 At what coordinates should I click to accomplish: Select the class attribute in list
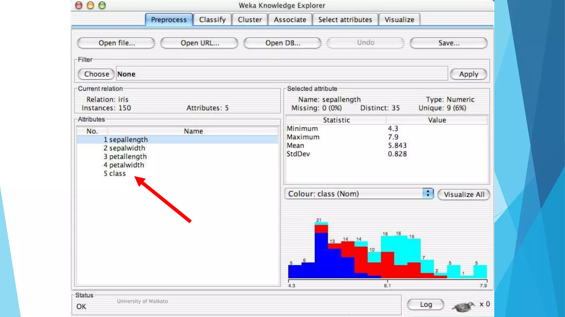[117, 174]
